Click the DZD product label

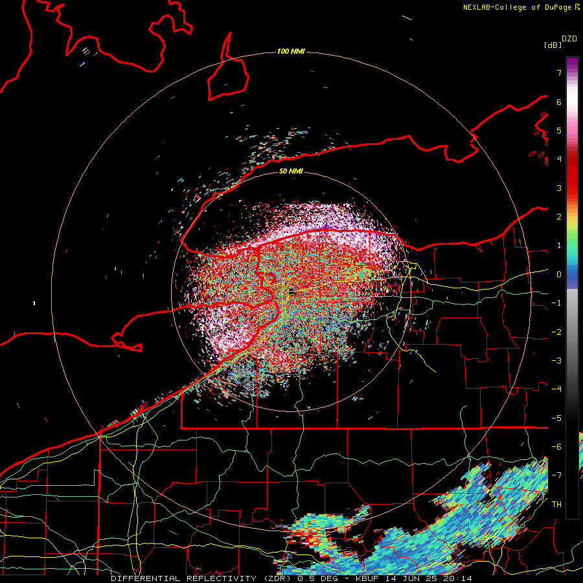coord(569,39)
